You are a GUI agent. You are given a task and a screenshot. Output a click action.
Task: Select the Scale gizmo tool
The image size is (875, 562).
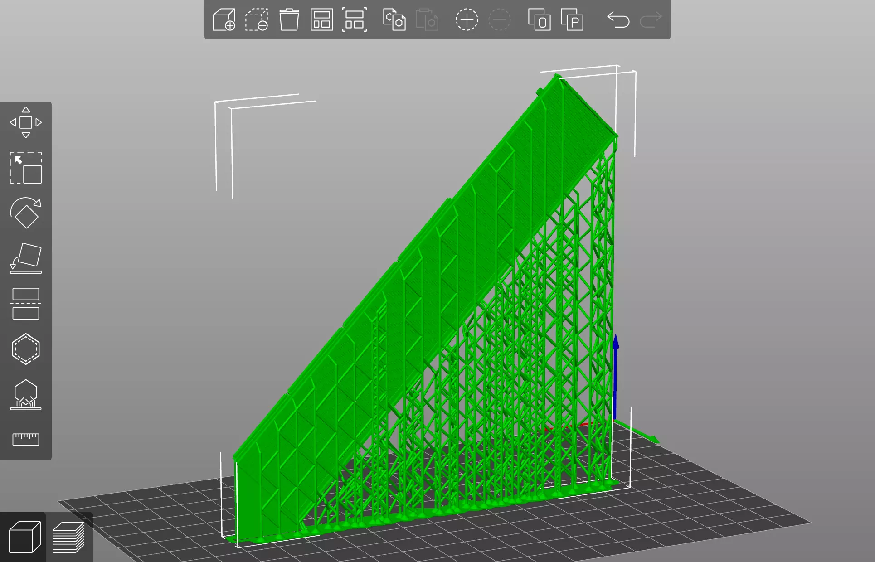click(26, 168)
